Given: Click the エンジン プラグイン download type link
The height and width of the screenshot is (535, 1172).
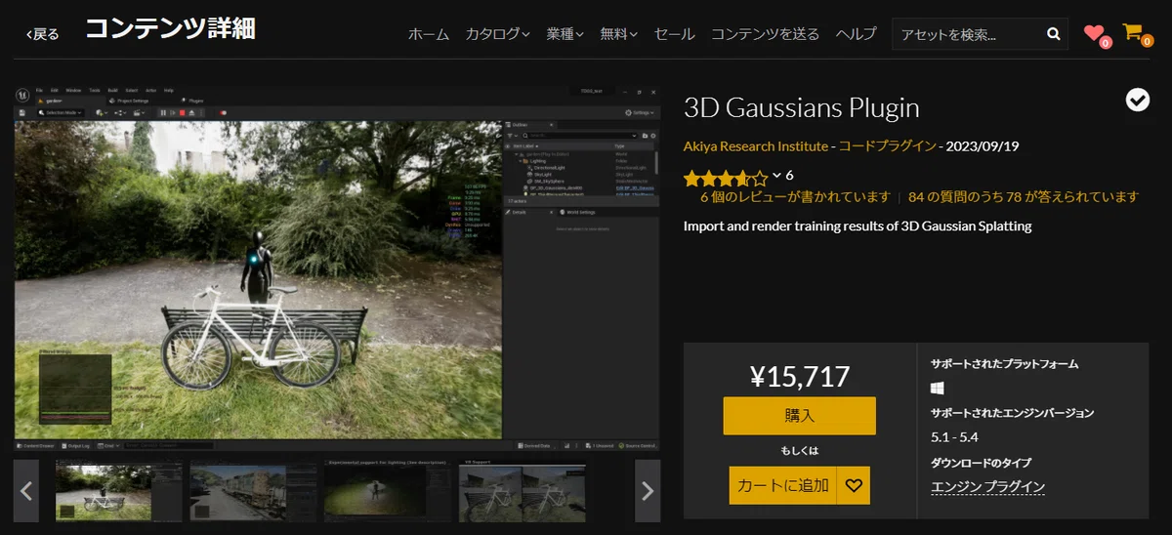Looking at the screenshot, I should click(x=987, y=487).
